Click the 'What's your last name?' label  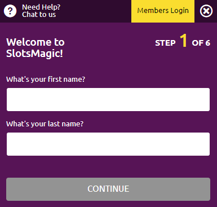tap(45, 124)
